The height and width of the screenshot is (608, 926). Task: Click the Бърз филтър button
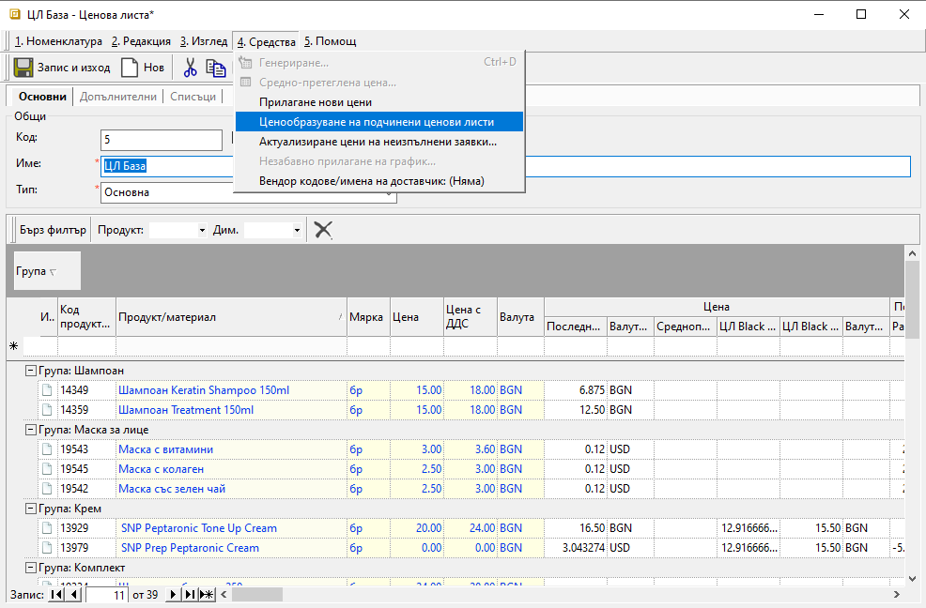click(53, 230)
